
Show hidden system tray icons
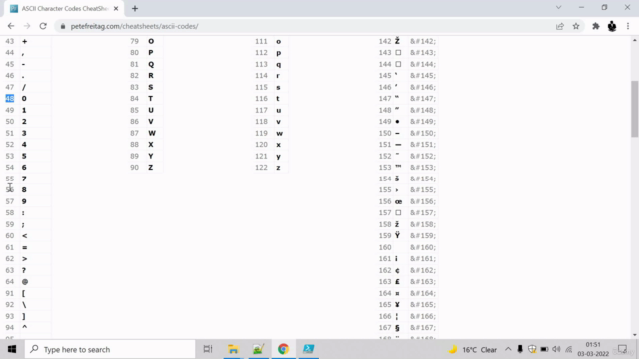pyautogui.click(x=508, y=349)
